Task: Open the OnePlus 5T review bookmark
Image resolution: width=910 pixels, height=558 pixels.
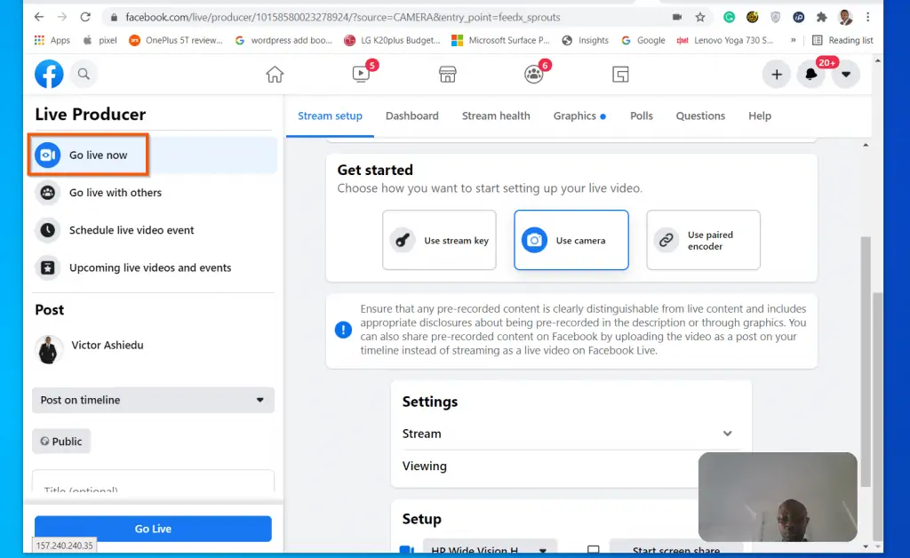Action: [176, 40]
